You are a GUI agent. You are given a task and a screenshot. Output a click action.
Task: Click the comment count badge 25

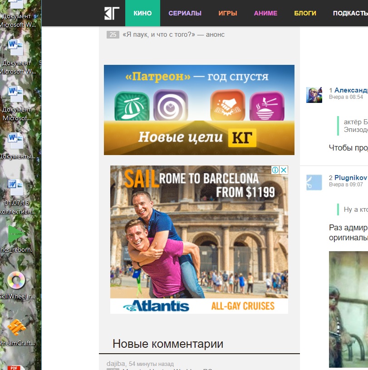click(x=113, y=34)
